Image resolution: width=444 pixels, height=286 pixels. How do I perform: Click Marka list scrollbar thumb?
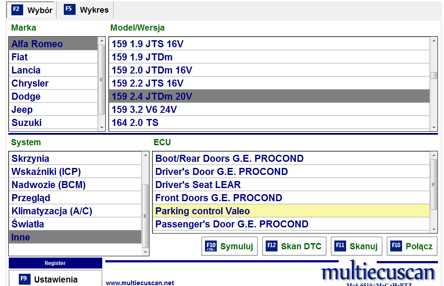pos(102,80)
